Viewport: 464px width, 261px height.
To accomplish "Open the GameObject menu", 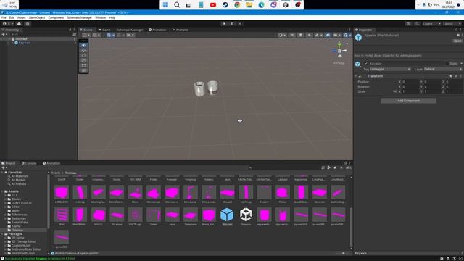I will point(37,17).
